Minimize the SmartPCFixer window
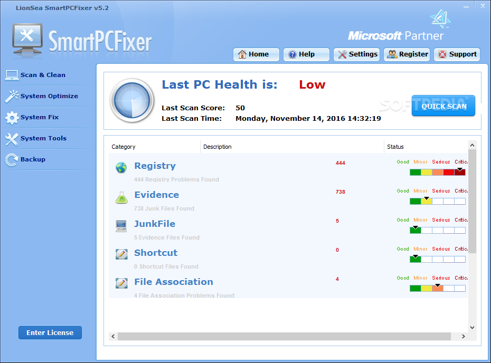Image resolution: width=491 pixels, height=363 pixels. (x=466, y=6)
